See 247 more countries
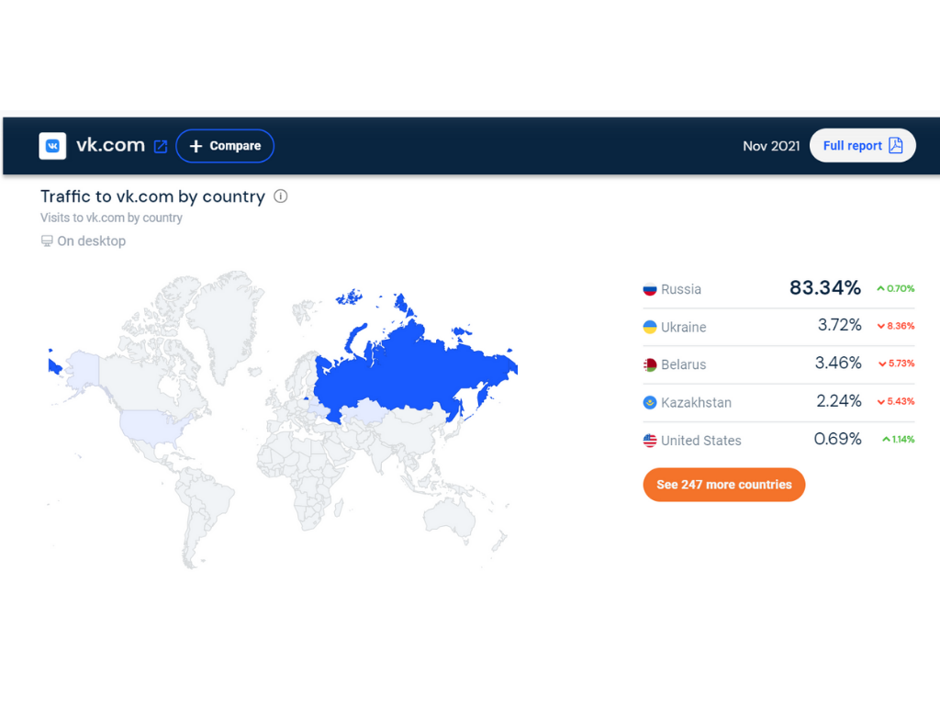940x705 pixels. pyautogui.click(x=723, y=485)
